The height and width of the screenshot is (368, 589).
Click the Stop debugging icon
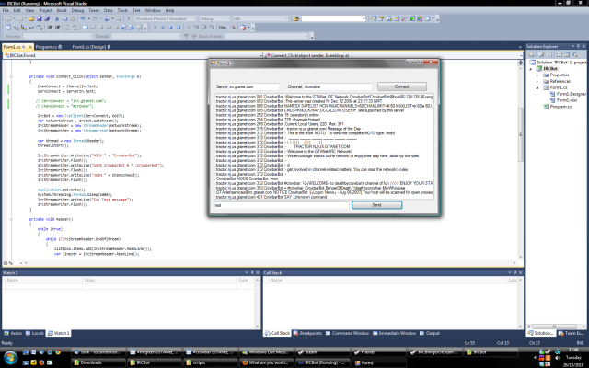tap(170, 28)
